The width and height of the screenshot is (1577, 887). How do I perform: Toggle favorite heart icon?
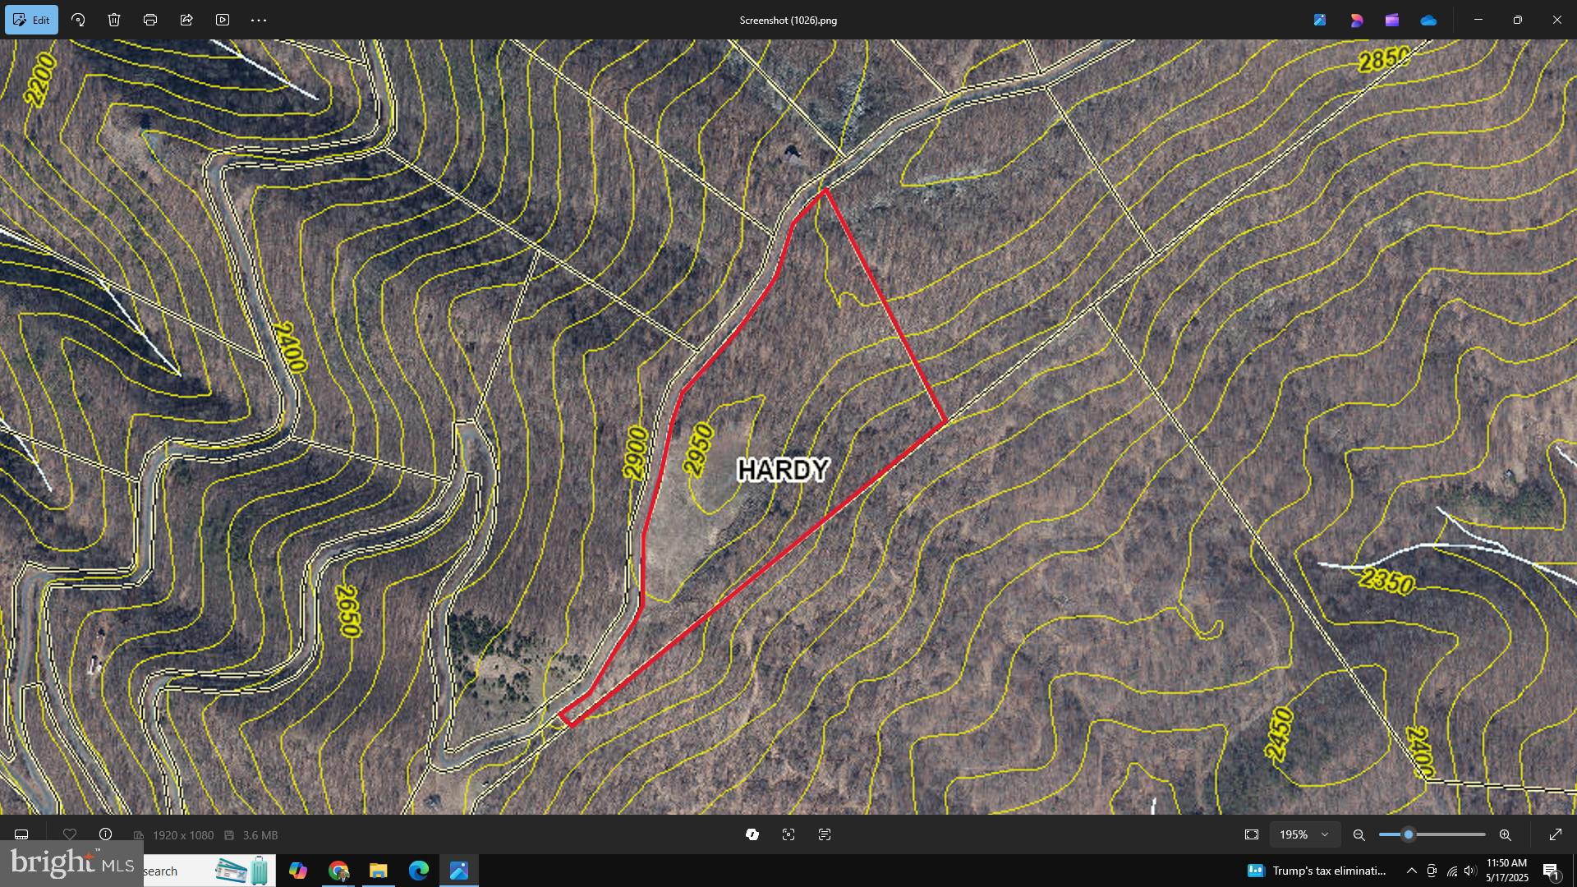pos(70,834)
